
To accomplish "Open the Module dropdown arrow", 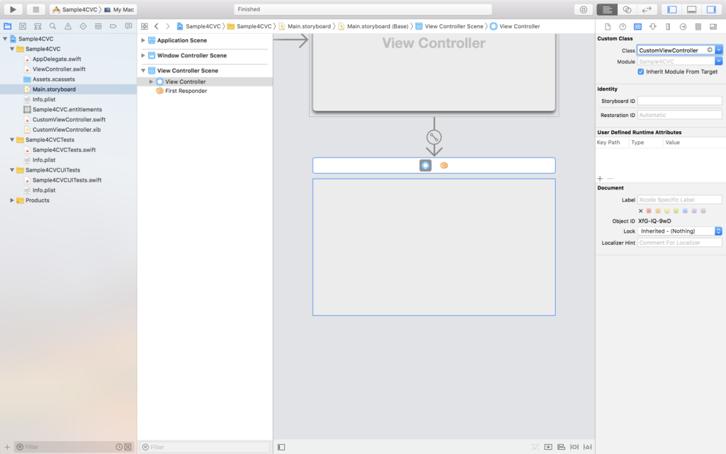I will [x=719, y=61].
